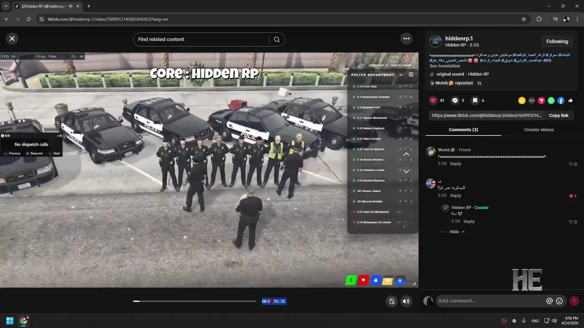Reload the page in Chrome

[29, 19]
